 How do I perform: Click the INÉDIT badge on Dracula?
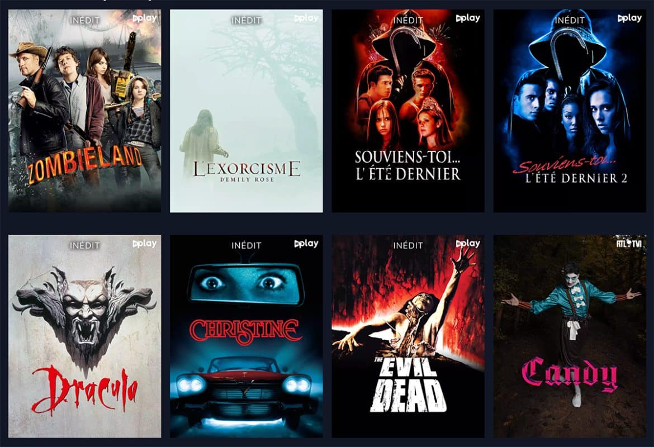tap(84, 245)
